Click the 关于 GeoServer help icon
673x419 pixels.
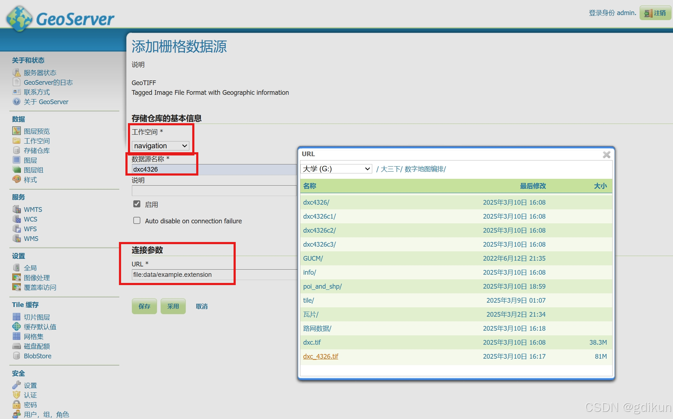tap(17, 102)
